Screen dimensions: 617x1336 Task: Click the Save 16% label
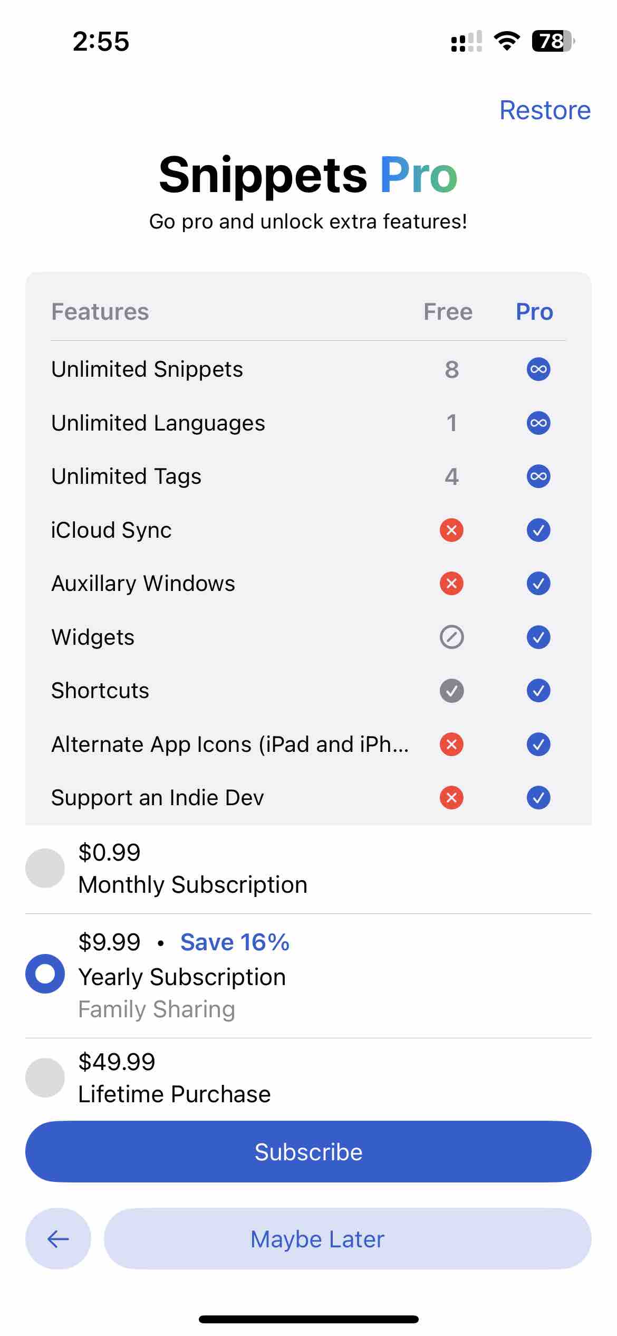(x=235, y=942)
